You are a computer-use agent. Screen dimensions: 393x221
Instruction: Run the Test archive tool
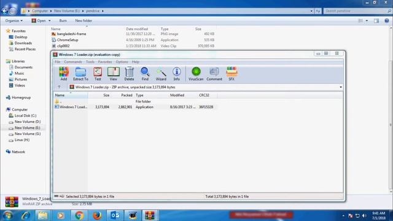click(x=98, y=74)
